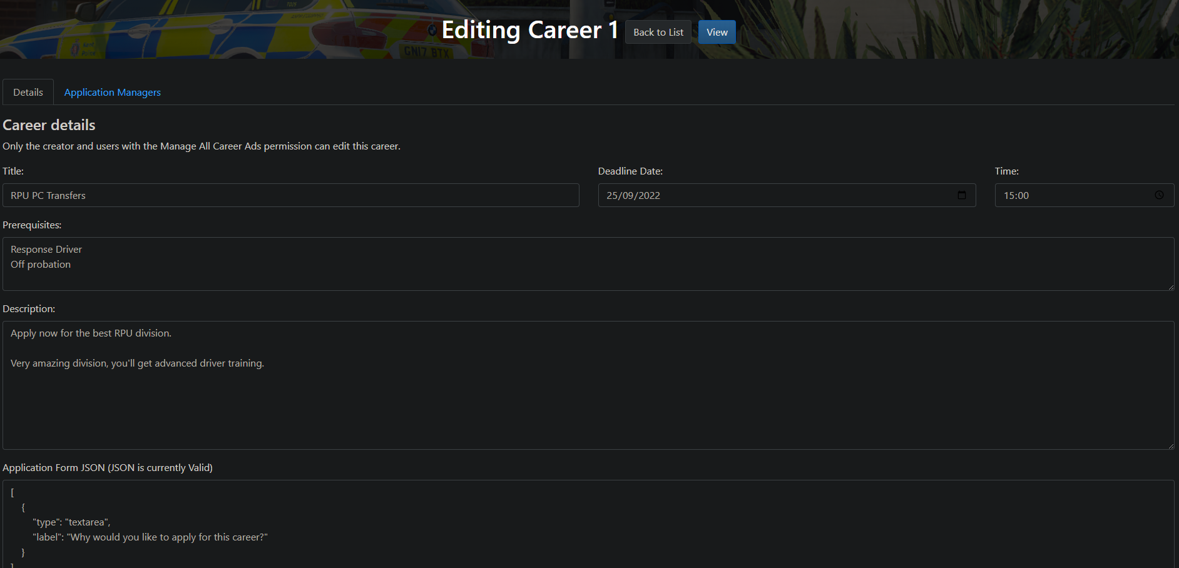Click the Title: field label
Viewport: 1179px width, 568px height.
13,171
